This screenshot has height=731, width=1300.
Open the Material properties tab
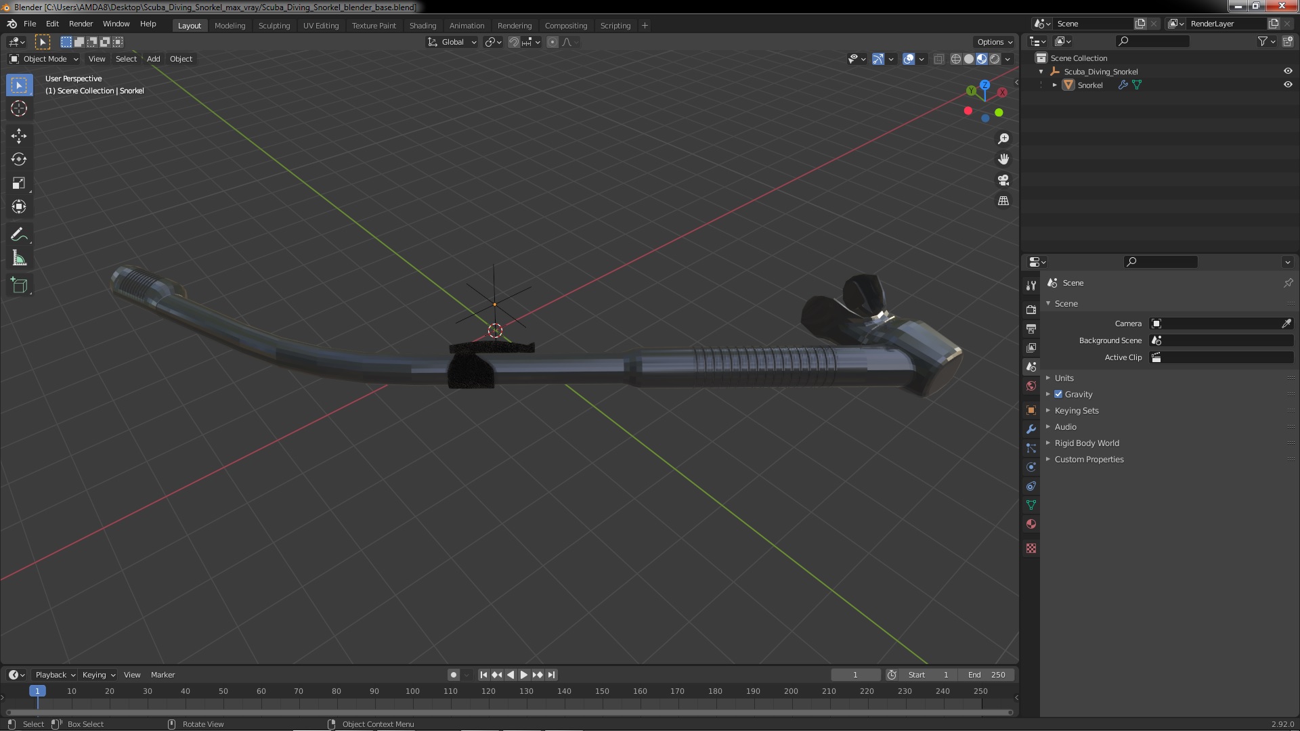(x=1031, y=524)
